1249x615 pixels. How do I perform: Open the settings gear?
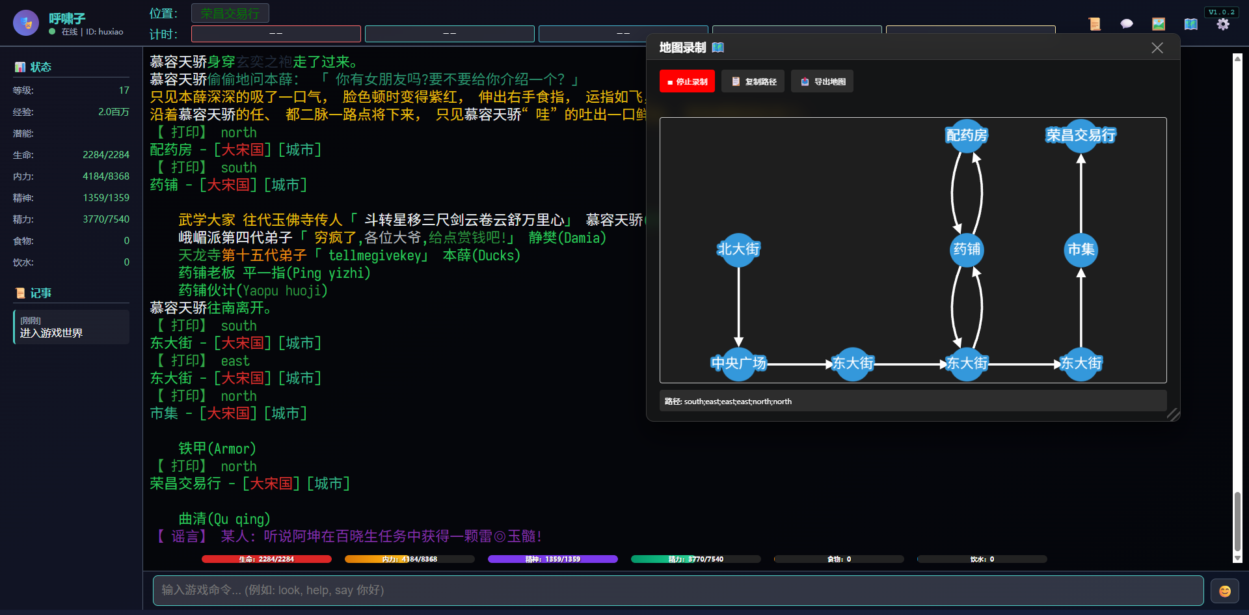tap(1224, 23)
